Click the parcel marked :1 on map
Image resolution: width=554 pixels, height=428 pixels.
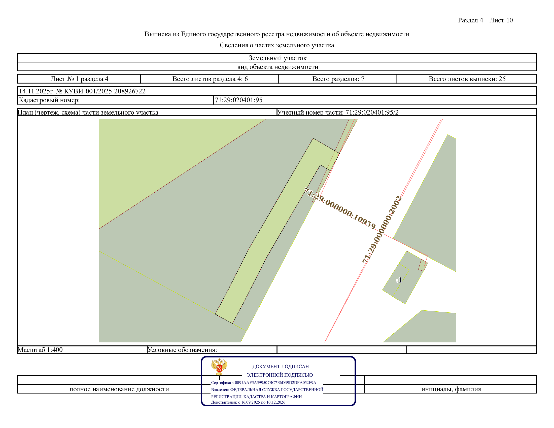[x=399, y=280]
